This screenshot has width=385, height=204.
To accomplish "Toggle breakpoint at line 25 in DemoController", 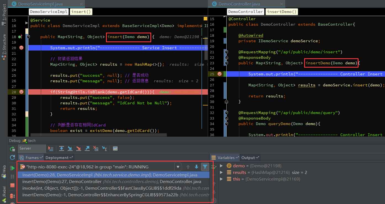I will [x=220, y=74].
